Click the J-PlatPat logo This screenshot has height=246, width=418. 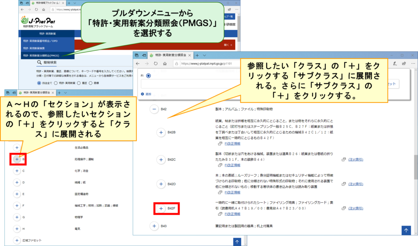click(39, 20)
